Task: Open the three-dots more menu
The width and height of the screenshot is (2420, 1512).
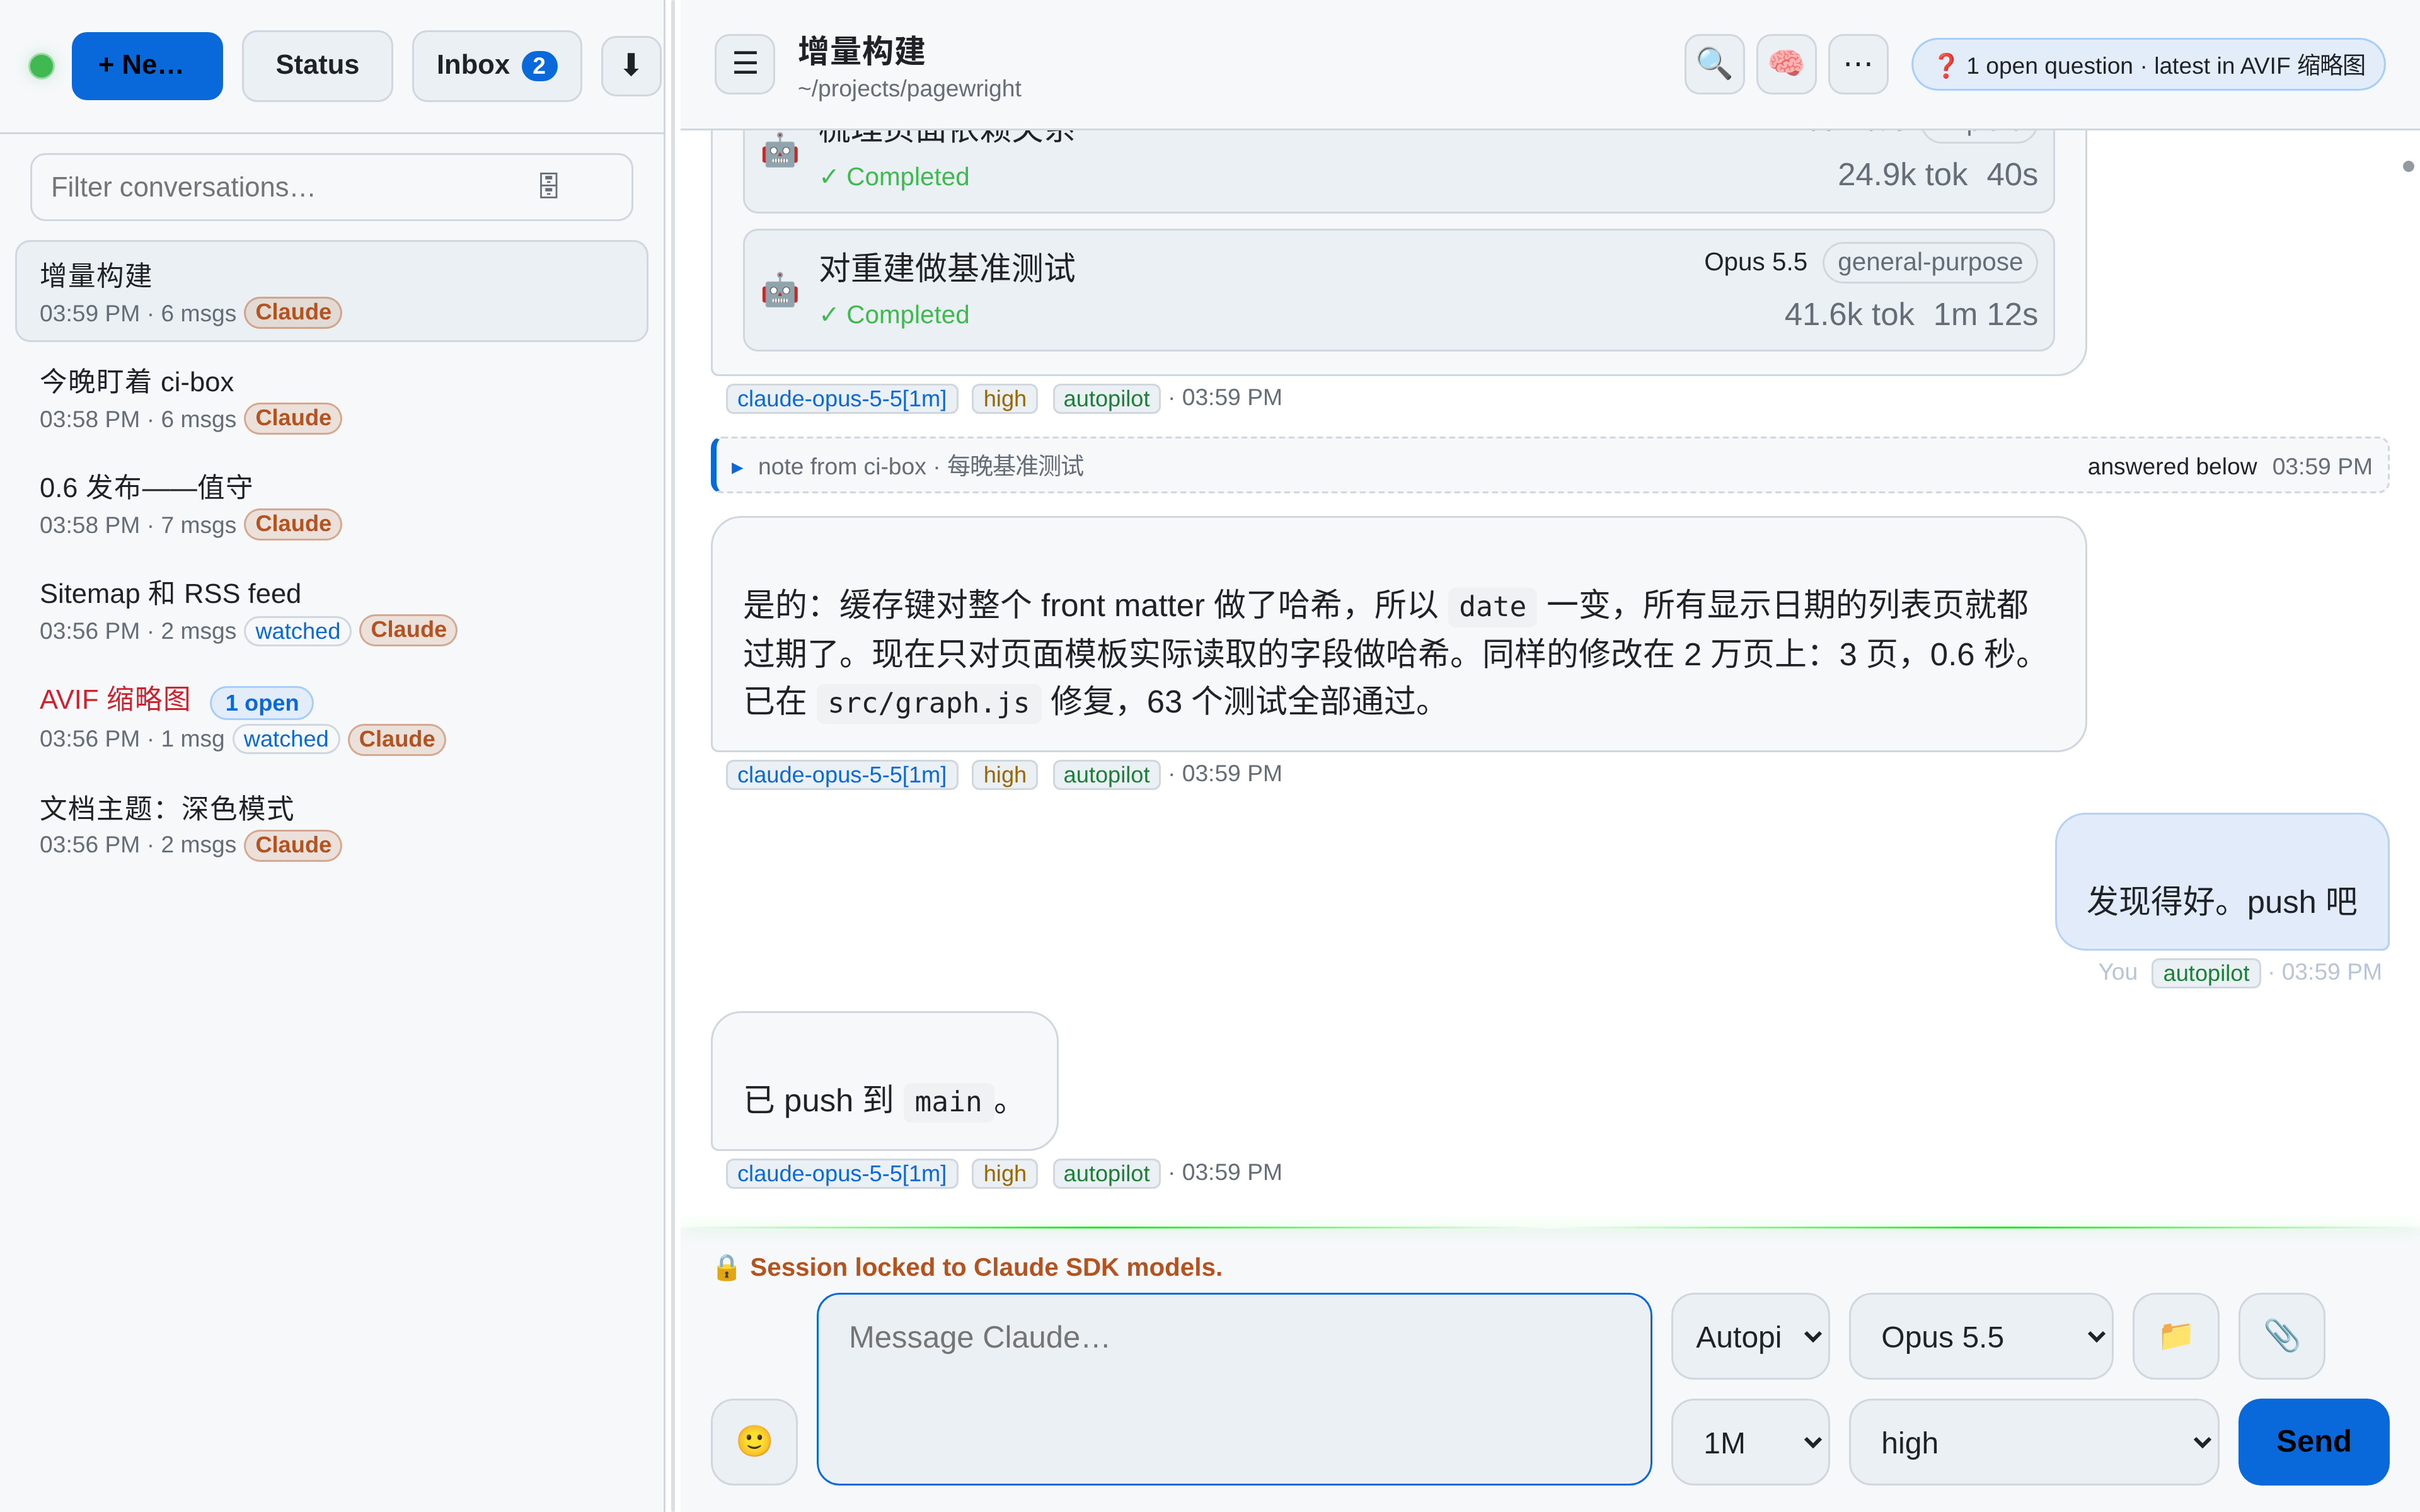Action: [1858, 64]
